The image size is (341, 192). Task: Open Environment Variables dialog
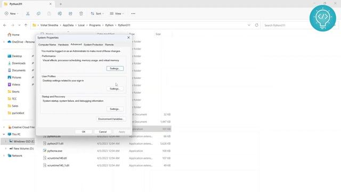111,119
